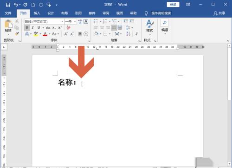Click the Clear Formatting eraser icon
This screenshot has height=168, width=232.
[68, 27]
